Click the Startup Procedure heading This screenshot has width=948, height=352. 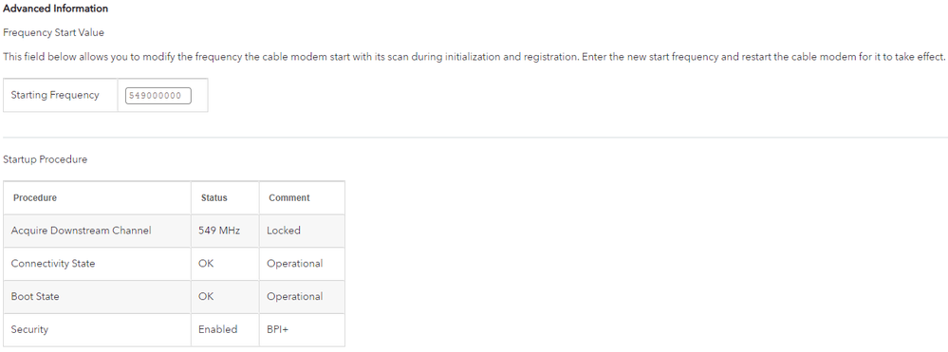point(46,159)
